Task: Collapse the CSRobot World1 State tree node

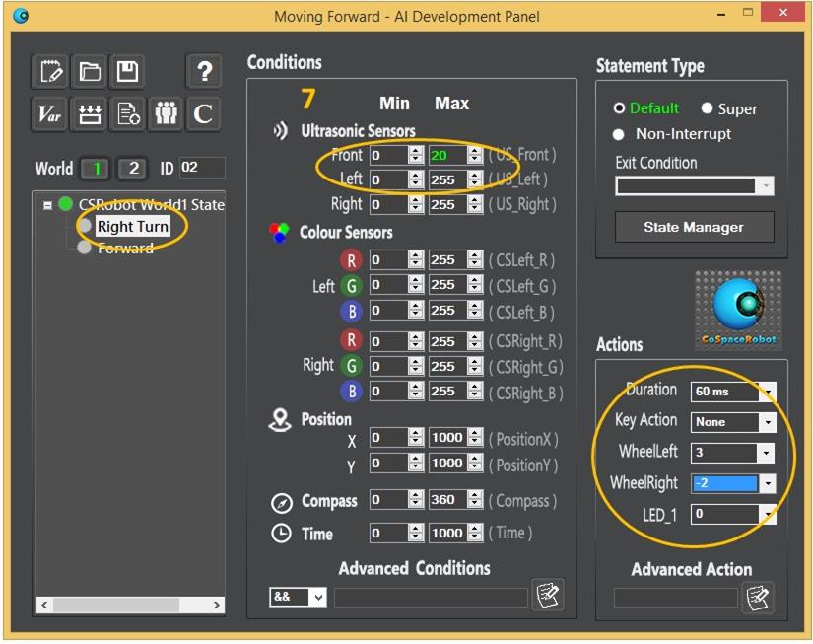Action: click(47, 205)
